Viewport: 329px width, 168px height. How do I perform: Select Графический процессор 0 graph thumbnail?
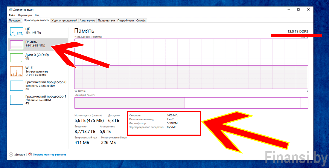click(x=16, y=86)
